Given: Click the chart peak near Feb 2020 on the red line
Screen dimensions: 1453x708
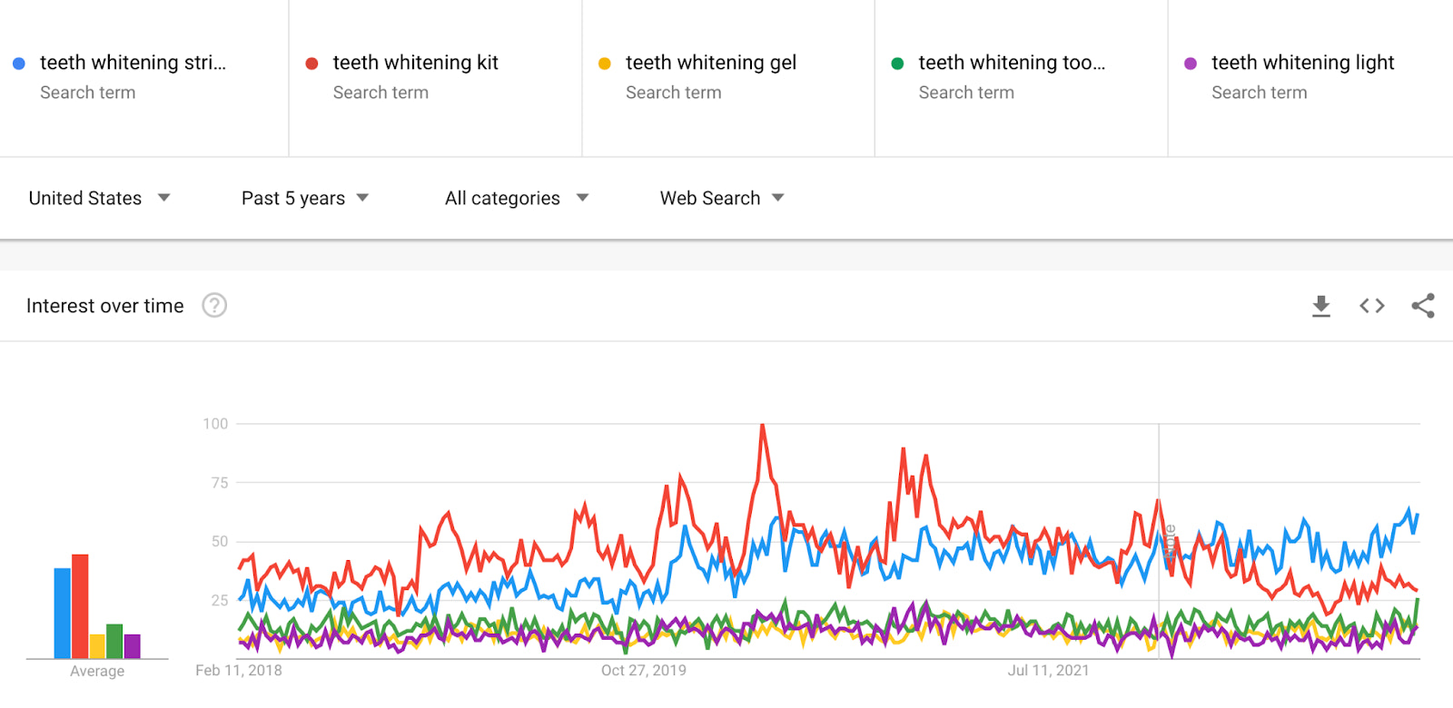Looking at the screenshot, I should pyautogui.click(x=763, y=423).
